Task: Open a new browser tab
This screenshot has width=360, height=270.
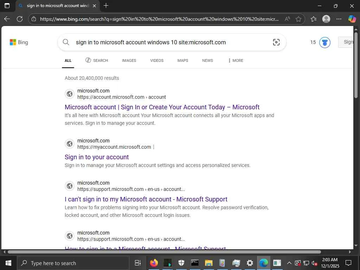Action: pyautogui.click(x=106, y=6)
